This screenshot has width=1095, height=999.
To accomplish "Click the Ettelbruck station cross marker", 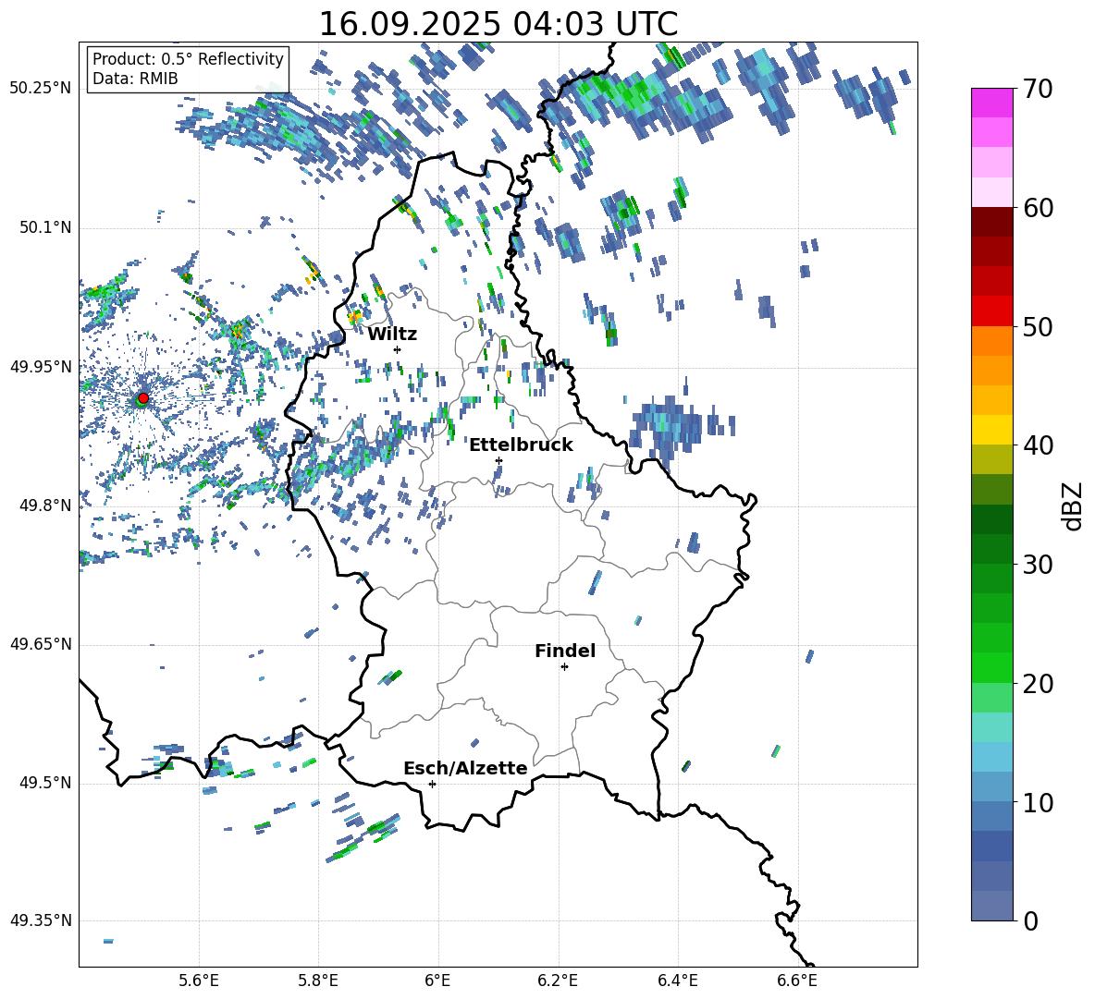I will pos(498,460).
